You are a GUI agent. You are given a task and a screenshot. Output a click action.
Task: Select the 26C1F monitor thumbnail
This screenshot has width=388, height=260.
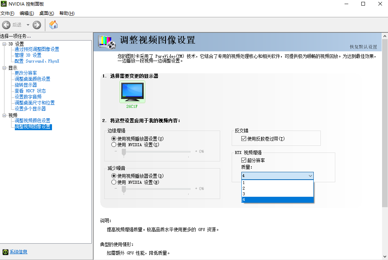pyautogui.click(x=132, y=92)
